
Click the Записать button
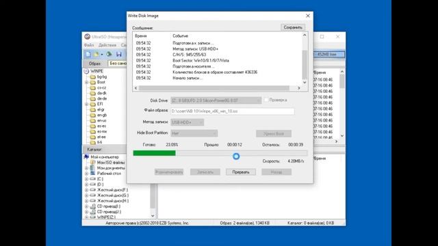(x=205, y=172)
